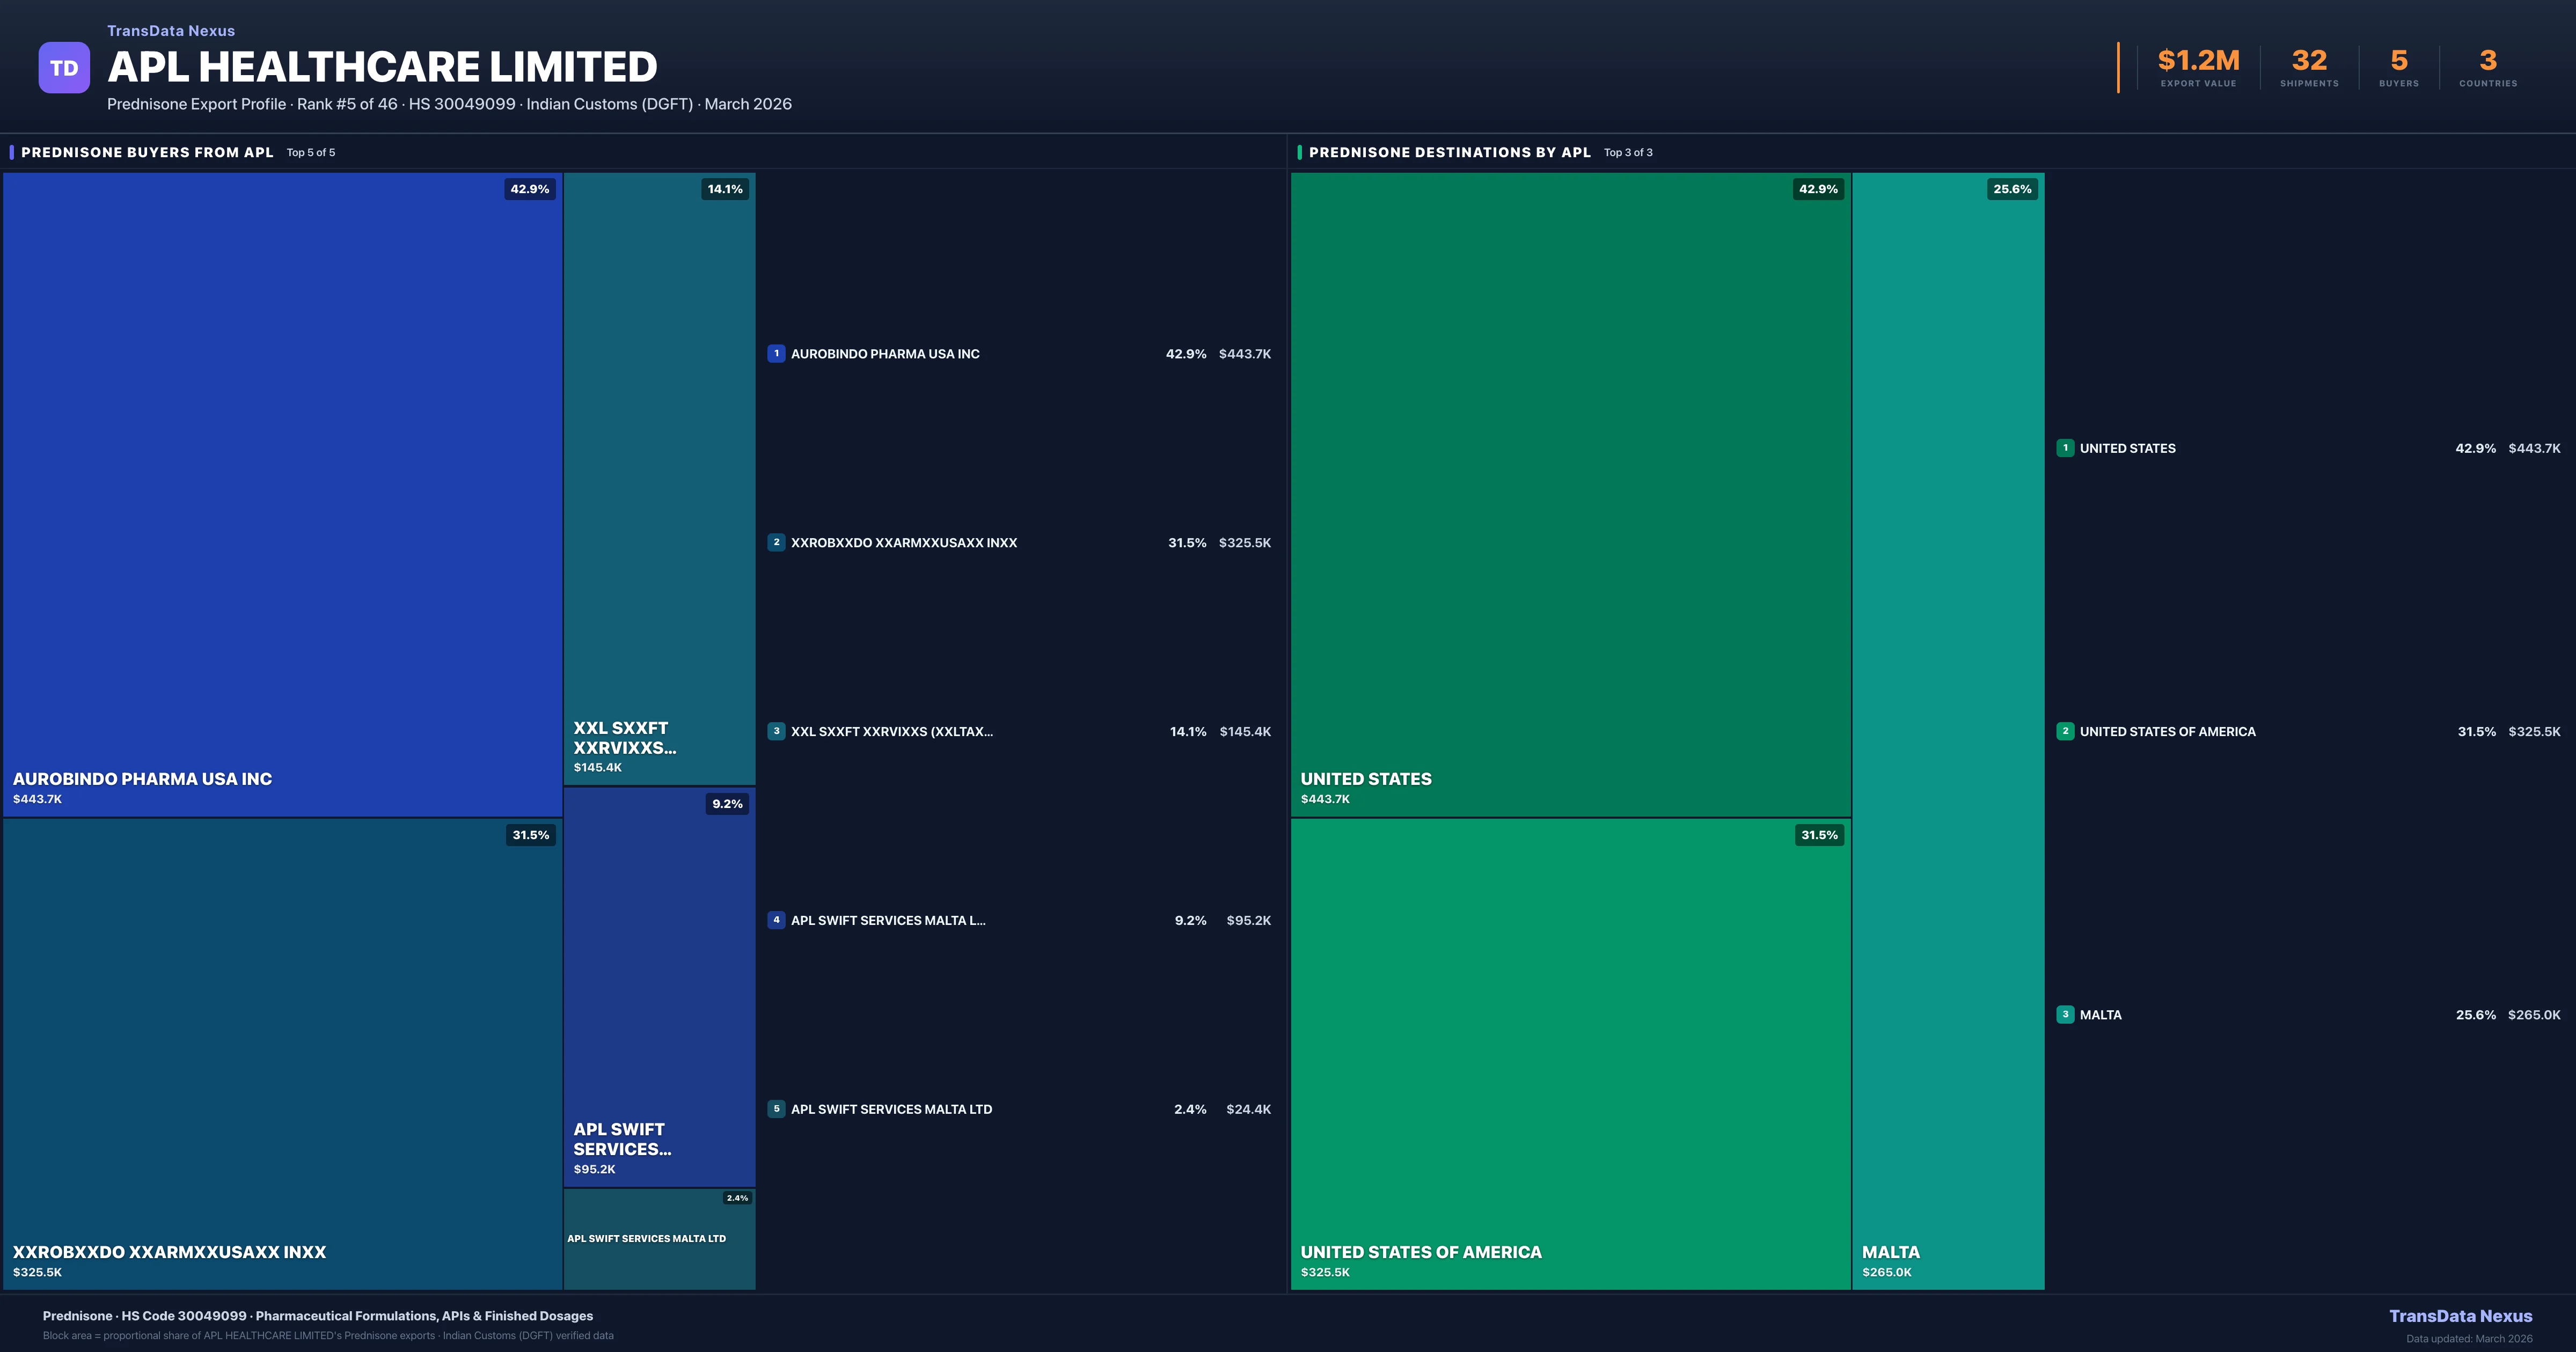Select the numbered badge beside AUROBINDO PHARMA USA INC
Viewport: 2576px width, 1352px height.
[777, 353]
